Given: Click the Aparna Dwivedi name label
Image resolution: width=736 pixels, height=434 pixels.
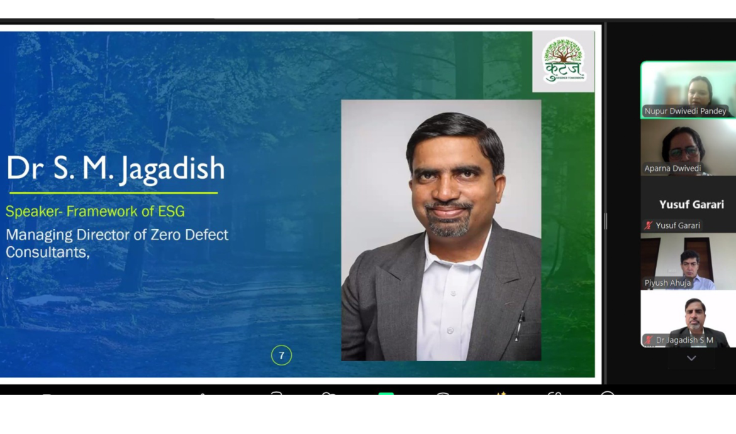Looking at the screenshot, I should pos(672,169).
